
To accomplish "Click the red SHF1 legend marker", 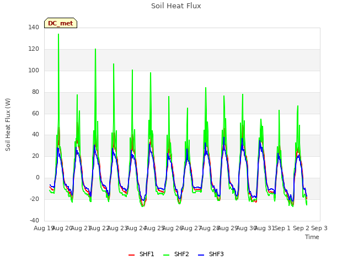I will point(131,255).
